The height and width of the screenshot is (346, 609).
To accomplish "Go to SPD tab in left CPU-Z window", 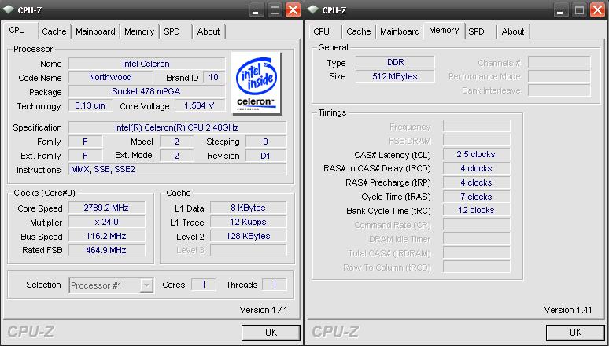I will [172, 31].
